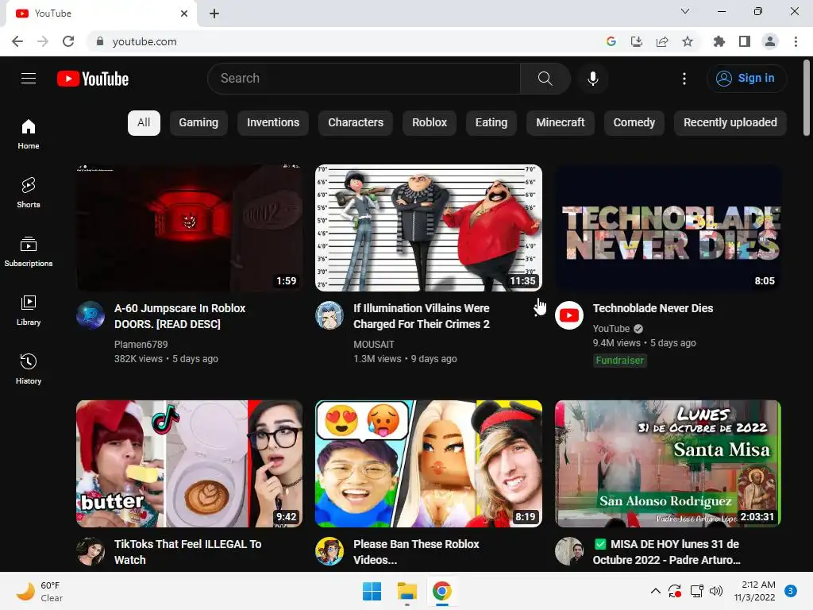Screen dimensions: 813x610
Task: Open If Illumination Villains Were Charged title
Action: tap(422, 316)
